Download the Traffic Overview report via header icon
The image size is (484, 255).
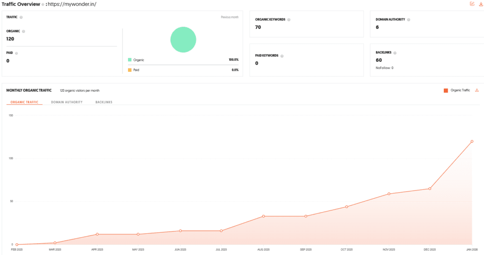[481, 4]
